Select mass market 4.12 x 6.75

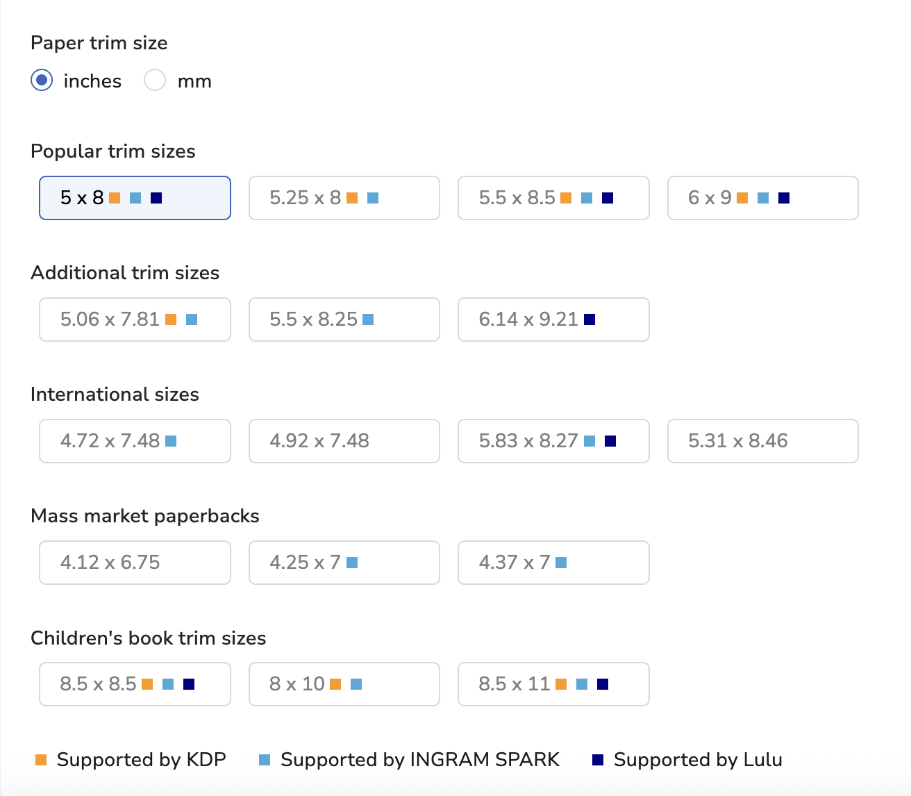point(135,563)
